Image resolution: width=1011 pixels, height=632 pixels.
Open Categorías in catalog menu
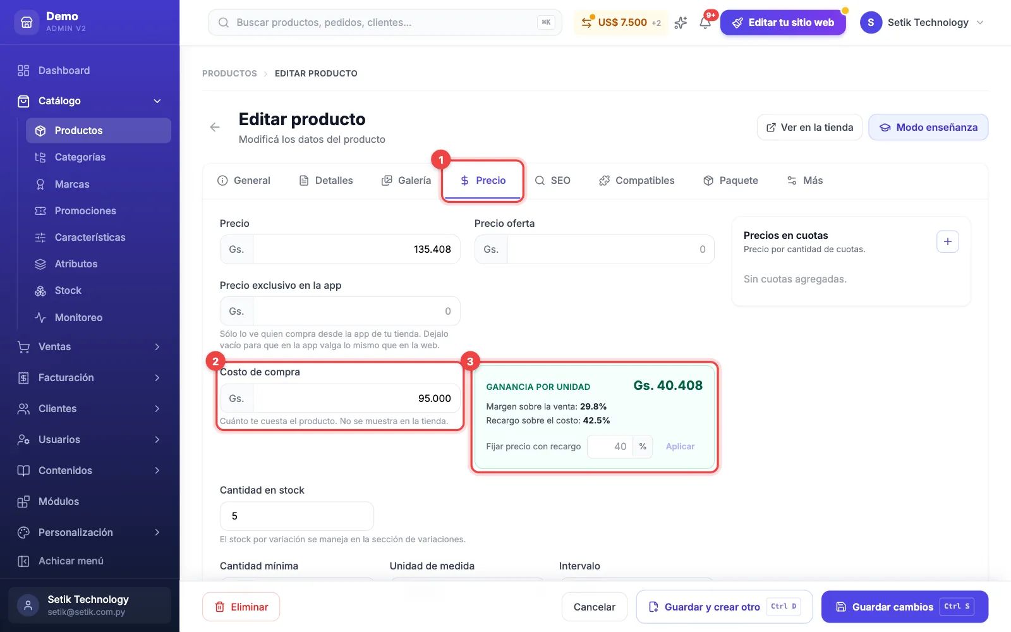pyautogui.click(x=98, y=157)
